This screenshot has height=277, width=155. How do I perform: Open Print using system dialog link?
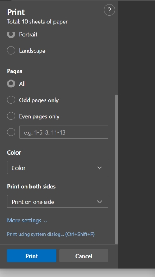pos(51,235)
